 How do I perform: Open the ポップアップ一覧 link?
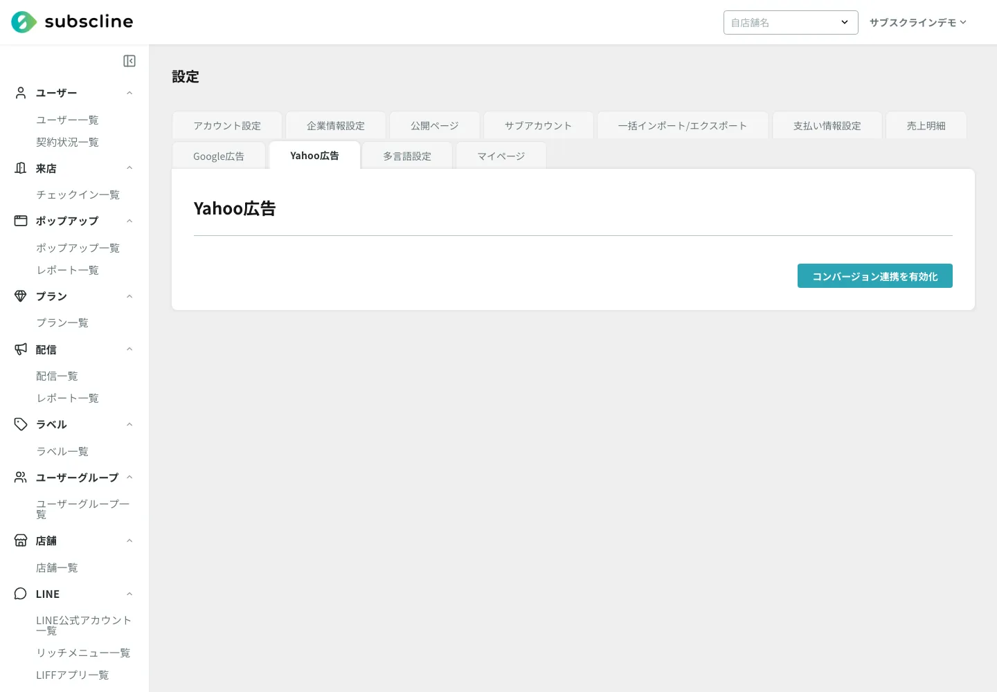tap(78, 248)
